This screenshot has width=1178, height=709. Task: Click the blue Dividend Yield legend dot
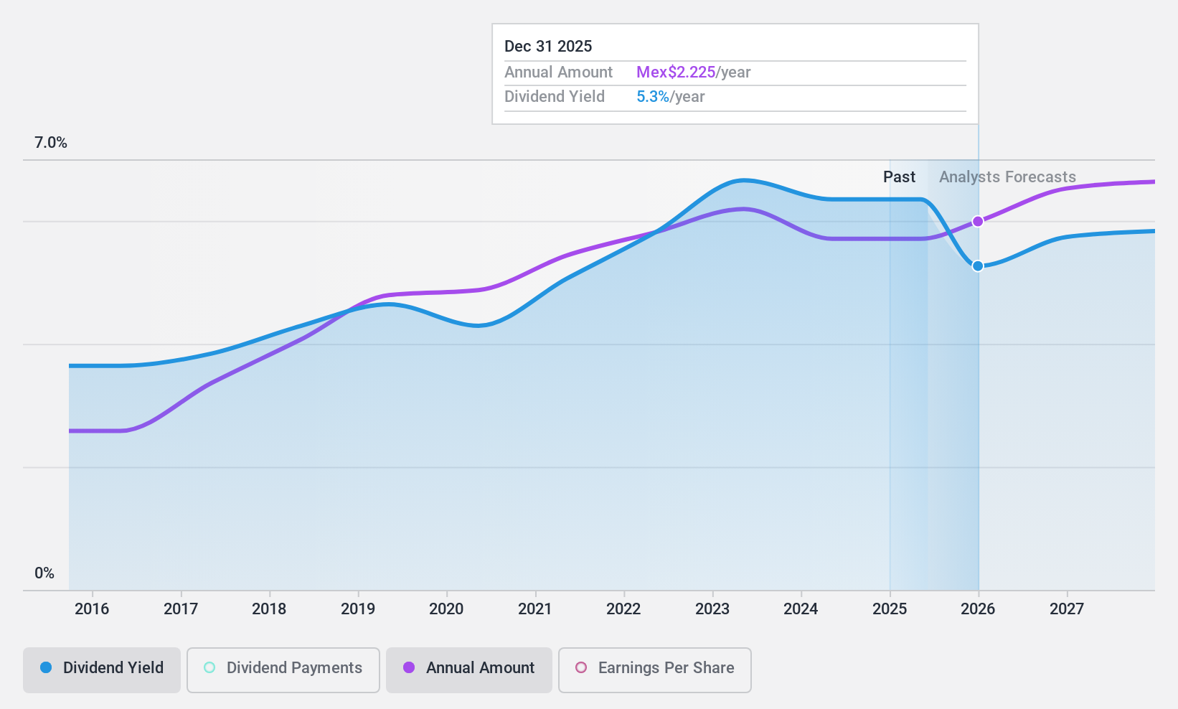click(46, 667)
